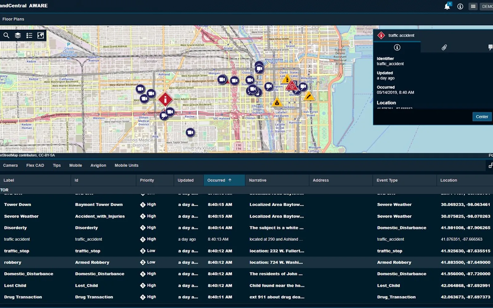493x308 pixels.
Task: Open the map layers panel
Action: (18, 35)
